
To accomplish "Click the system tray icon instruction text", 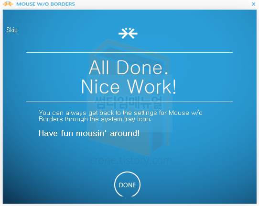I will pos(120,116).
